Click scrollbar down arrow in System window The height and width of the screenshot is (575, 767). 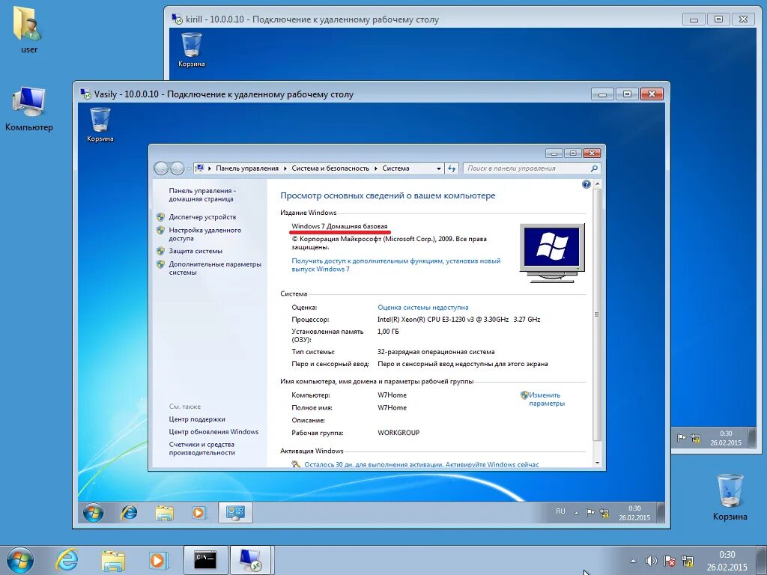597,463
